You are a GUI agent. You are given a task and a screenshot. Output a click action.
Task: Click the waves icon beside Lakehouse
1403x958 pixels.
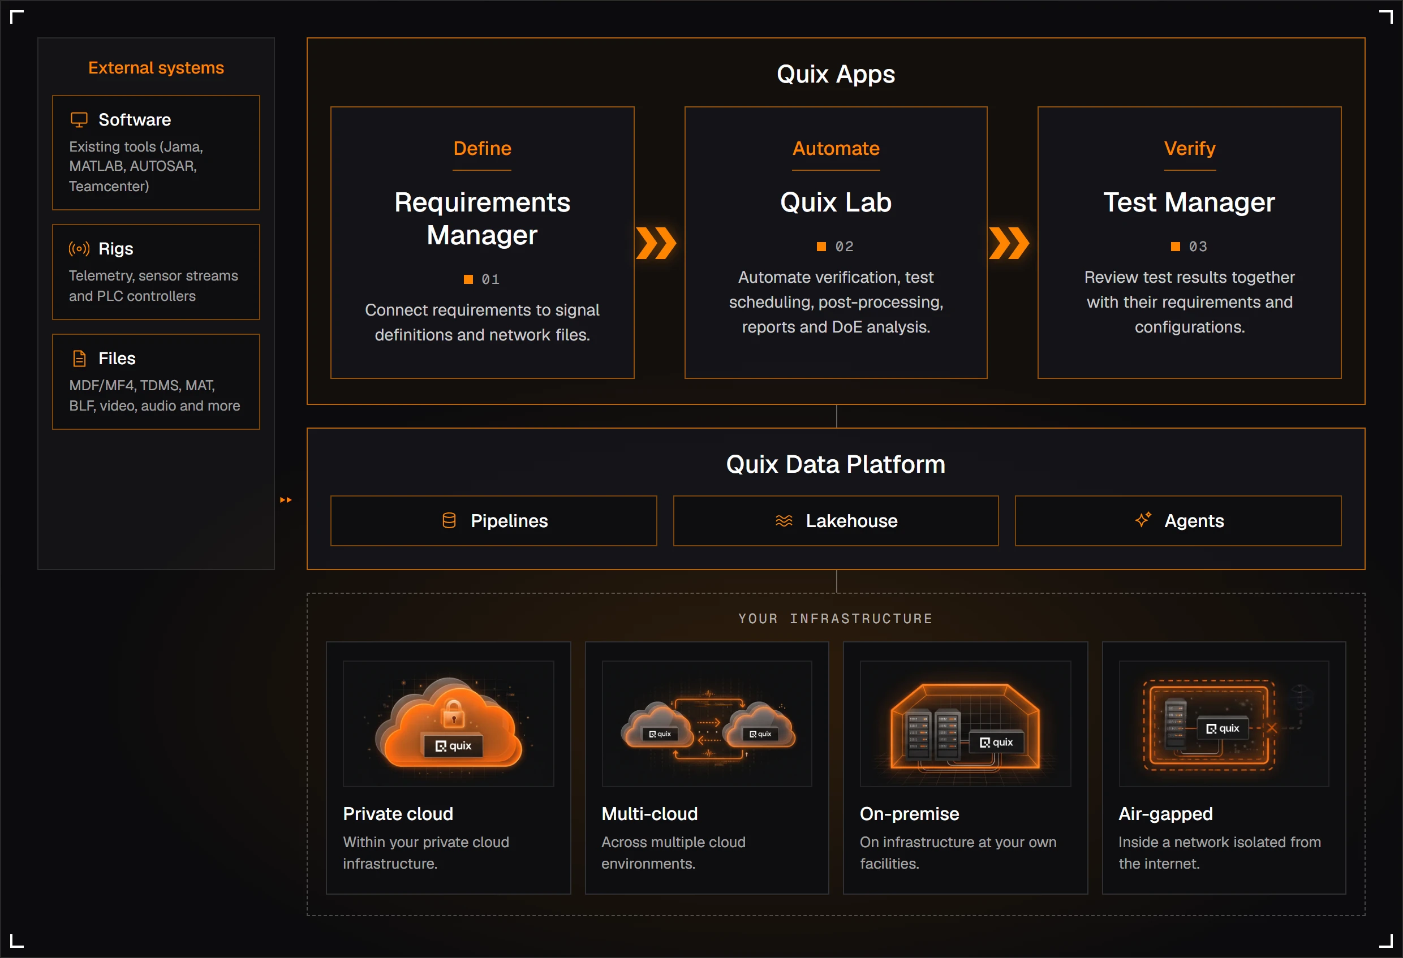coord(784,520)
